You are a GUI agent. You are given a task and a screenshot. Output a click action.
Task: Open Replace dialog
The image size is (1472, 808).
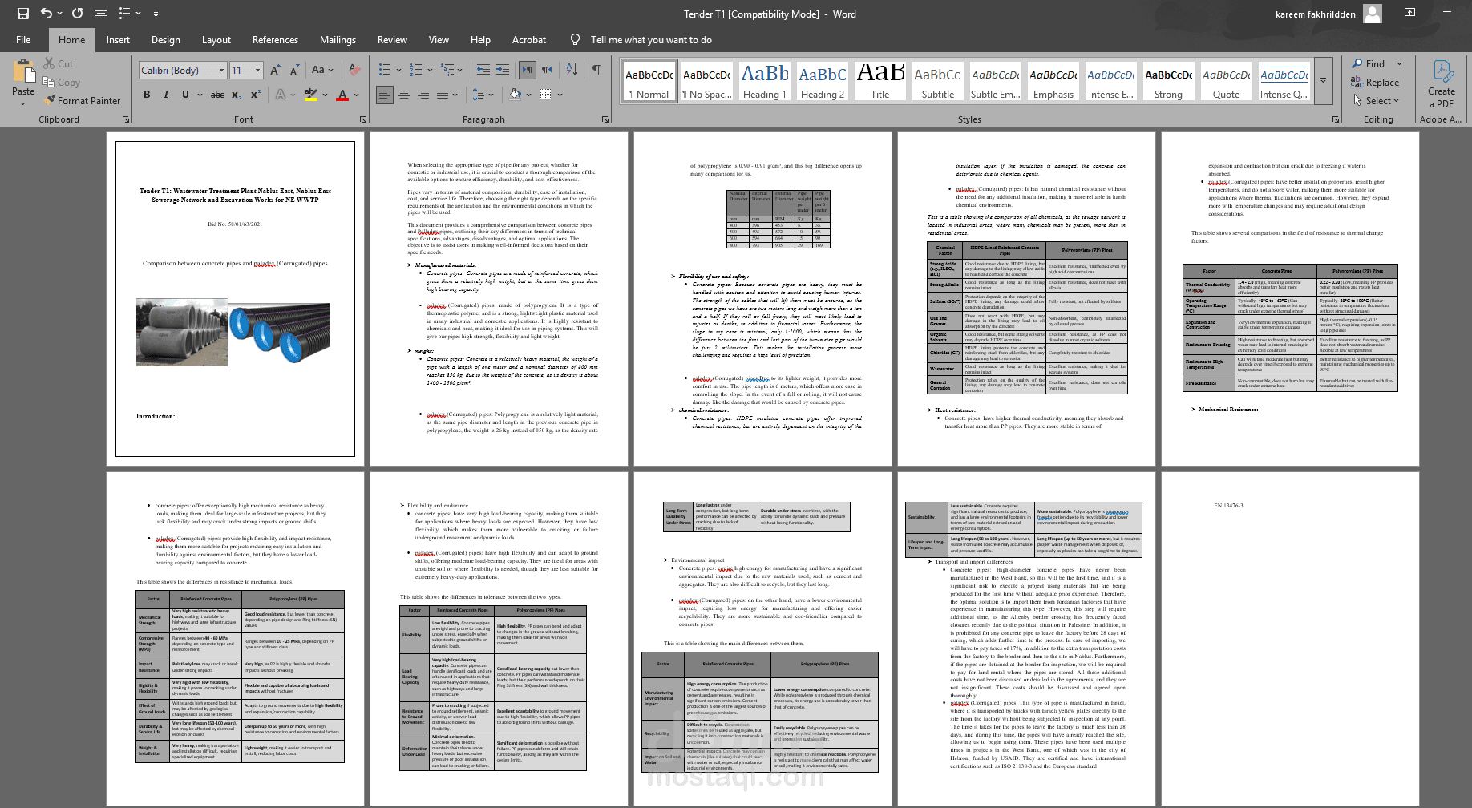[x=1375, y=83]
